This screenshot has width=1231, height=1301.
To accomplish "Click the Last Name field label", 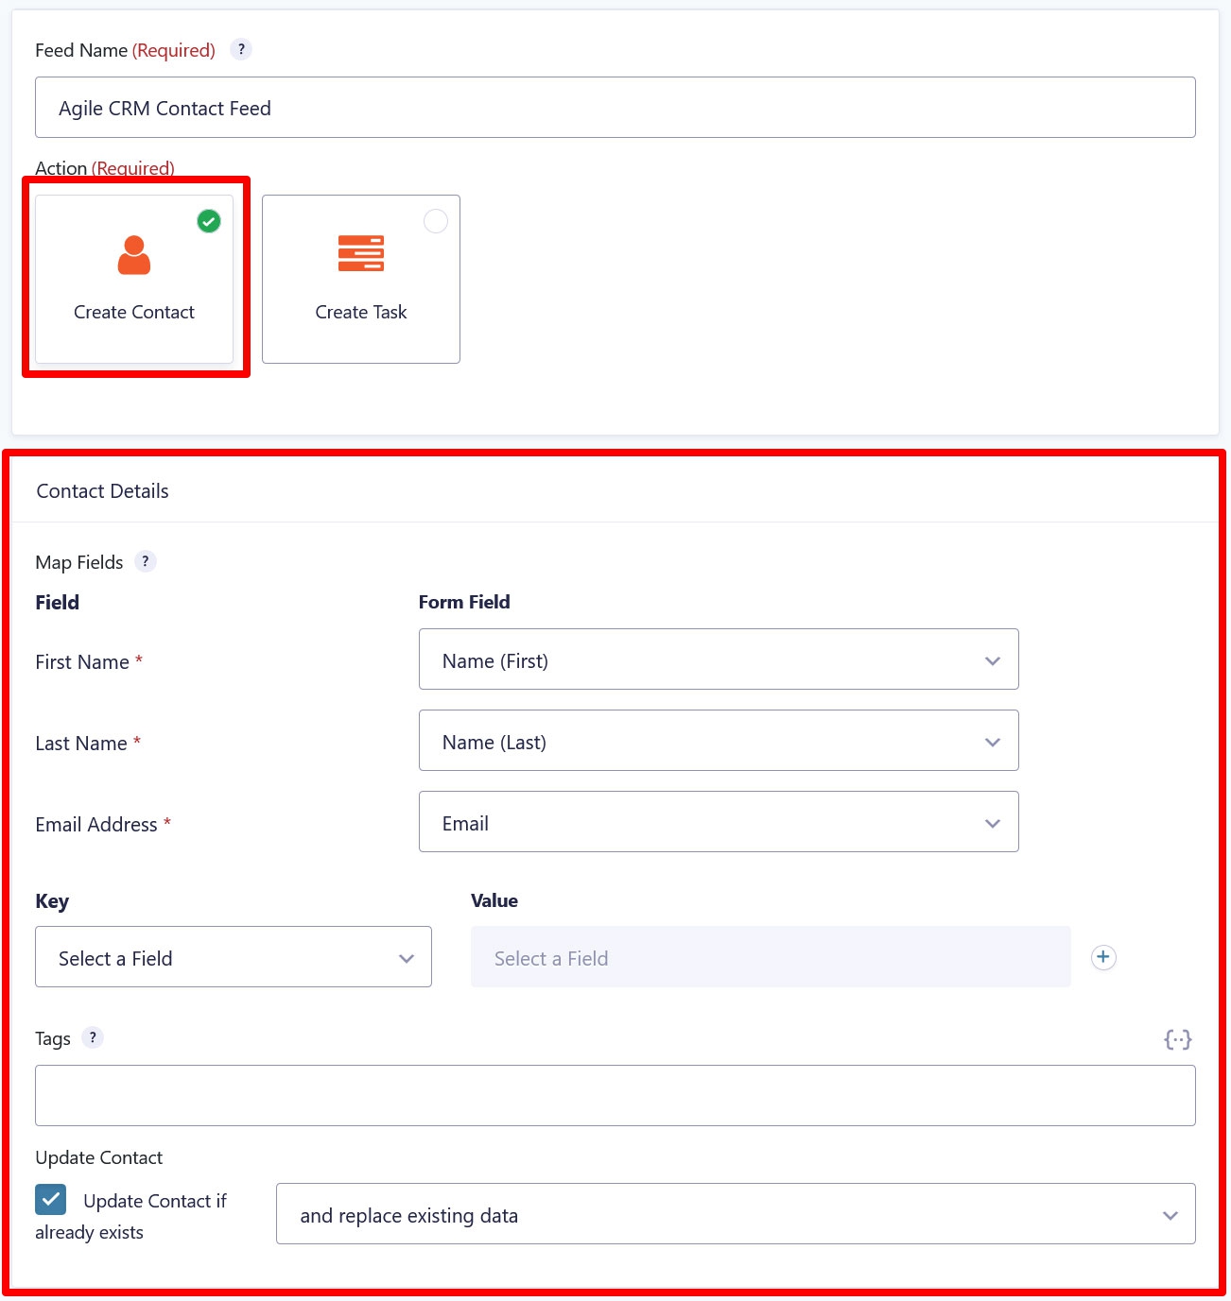I will coord(81,744).
